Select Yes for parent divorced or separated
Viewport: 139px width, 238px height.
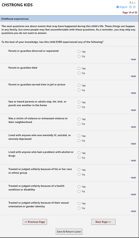point(79,51)
